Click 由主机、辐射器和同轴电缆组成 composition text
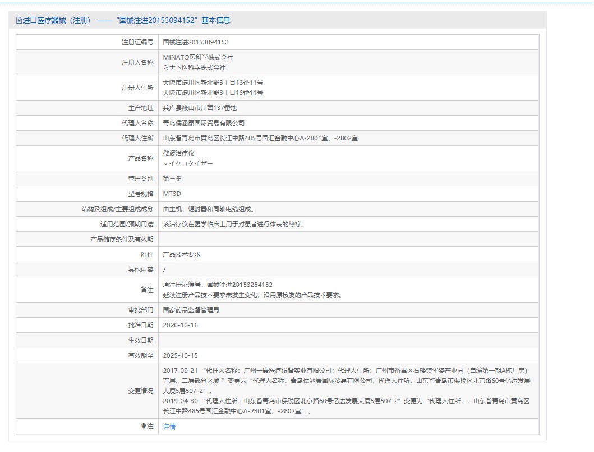The height and width of the screenshot is (452, 594). pyautogui.click(x=209, y=209)
